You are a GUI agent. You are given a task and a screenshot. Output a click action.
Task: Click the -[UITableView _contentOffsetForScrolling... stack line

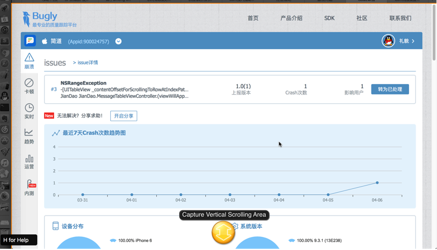pyautogui.click(x=125, y=90)
